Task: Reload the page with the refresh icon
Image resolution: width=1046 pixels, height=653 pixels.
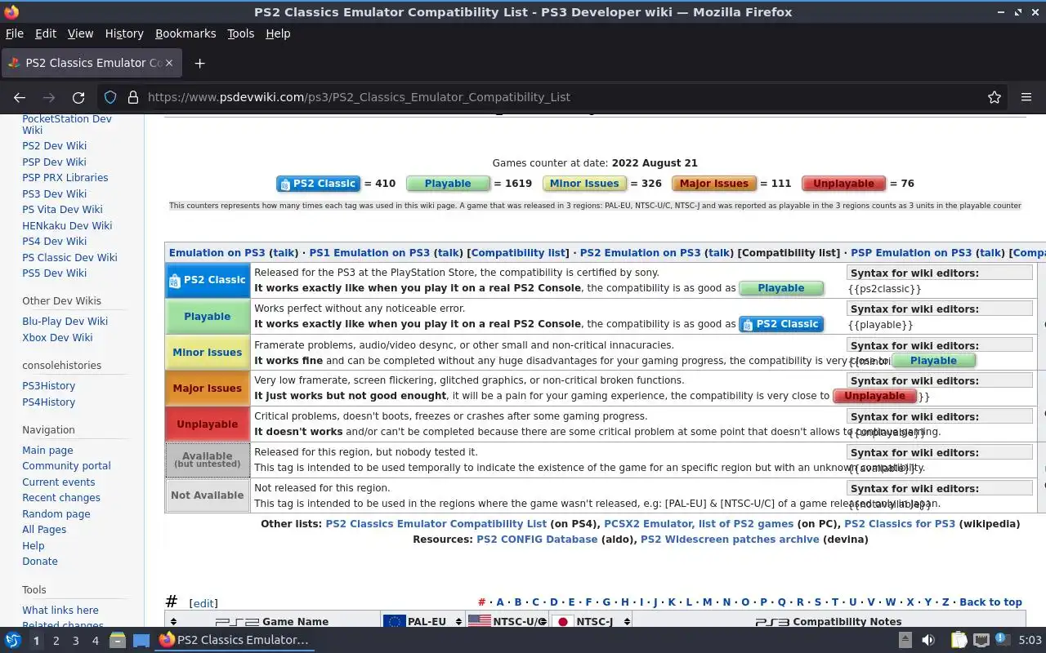Action: tap(78, 97)
